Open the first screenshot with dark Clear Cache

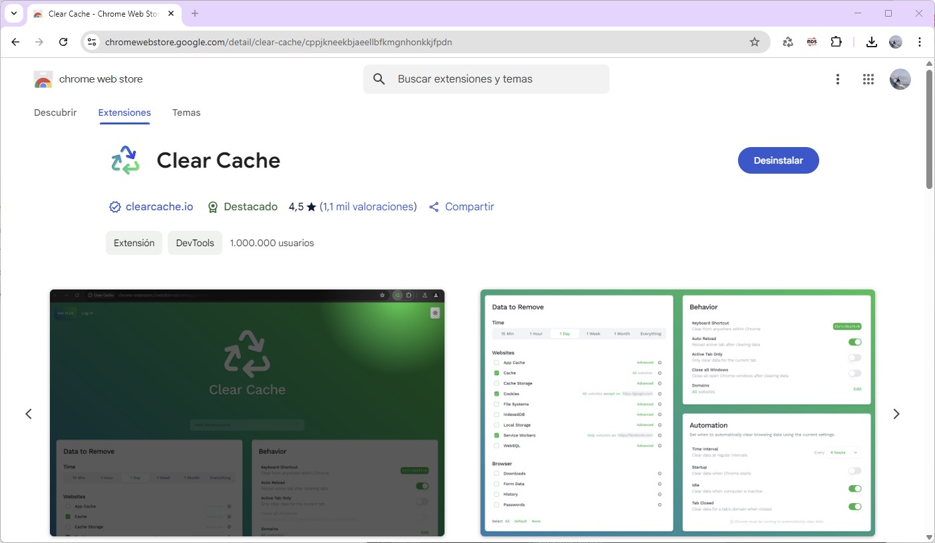click(247, 413)
